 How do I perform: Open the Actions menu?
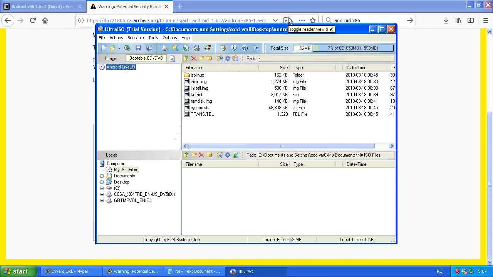point(116,38)
